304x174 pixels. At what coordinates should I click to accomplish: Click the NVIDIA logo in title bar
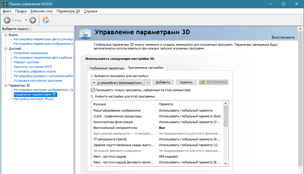click(x=5, y=4)
